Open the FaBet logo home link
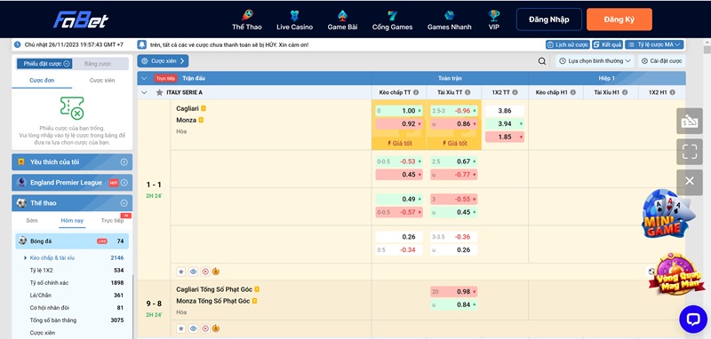 [81, 20]
